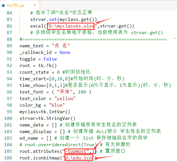Click line number 86 in gutter
This screenshot has height=162, width=177.
pos(9,26)
